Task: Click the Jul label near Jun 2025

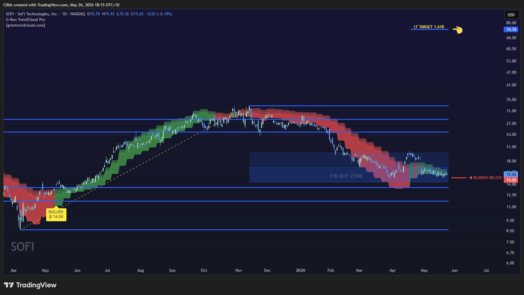Action: pyautogui.click(x=107, y=270)
